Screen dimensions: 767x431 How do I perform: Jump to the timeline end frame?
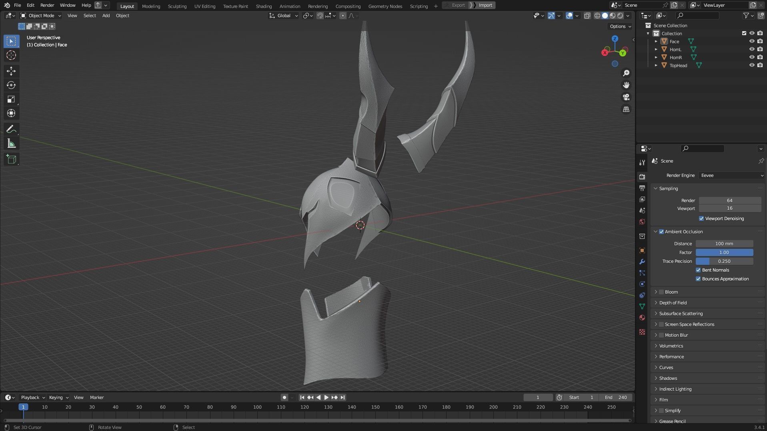tap(342, 397)
